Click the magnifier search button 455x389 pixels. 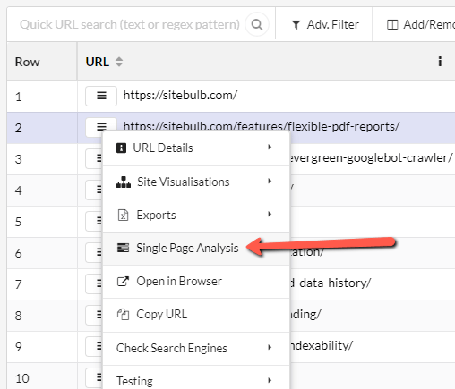click(257, 24)
